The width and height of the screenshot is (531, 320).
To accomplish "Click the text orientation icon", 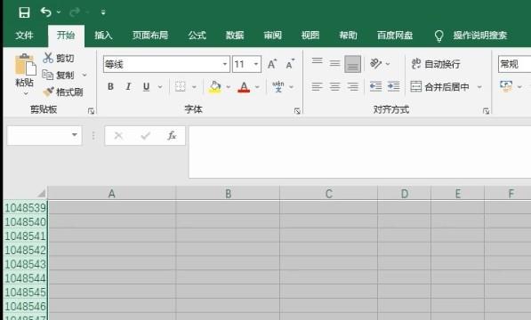I will [x=376, y=63].
